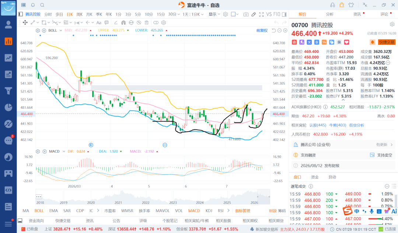This screenshot has height=233, width=398.
Task: Open 牛熊(403) link
Action: (338, 125)
